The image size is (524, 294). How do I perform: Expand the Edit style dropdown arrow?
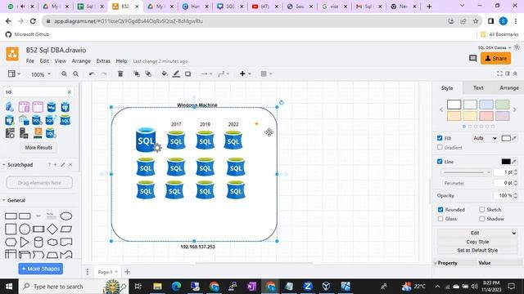[514, 233]
